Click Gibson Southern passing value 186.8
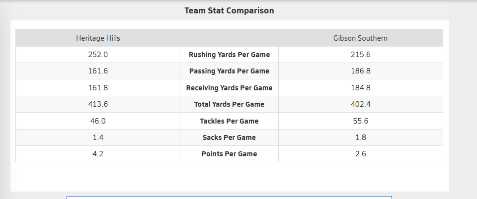The height and width of the screenshot is (199, 477). tap(361, 71)
